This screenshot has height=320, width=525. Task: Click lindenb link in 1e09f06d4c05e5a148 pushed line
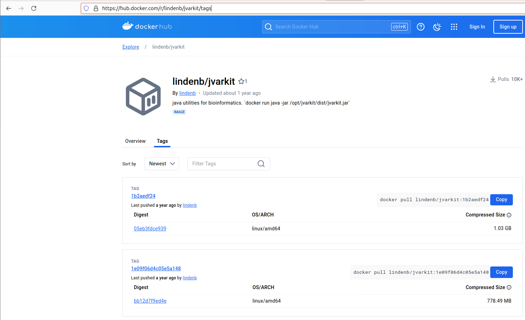click(190, 278)
